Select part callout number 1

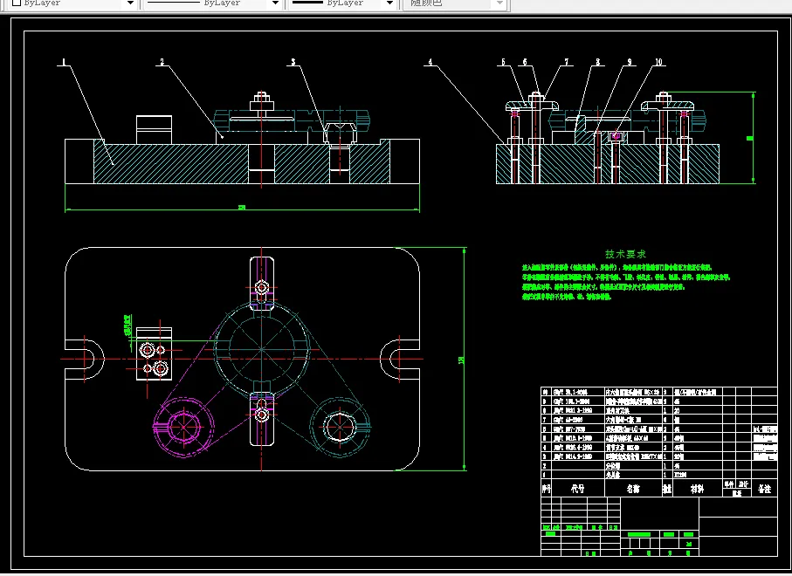click(63, 63)
